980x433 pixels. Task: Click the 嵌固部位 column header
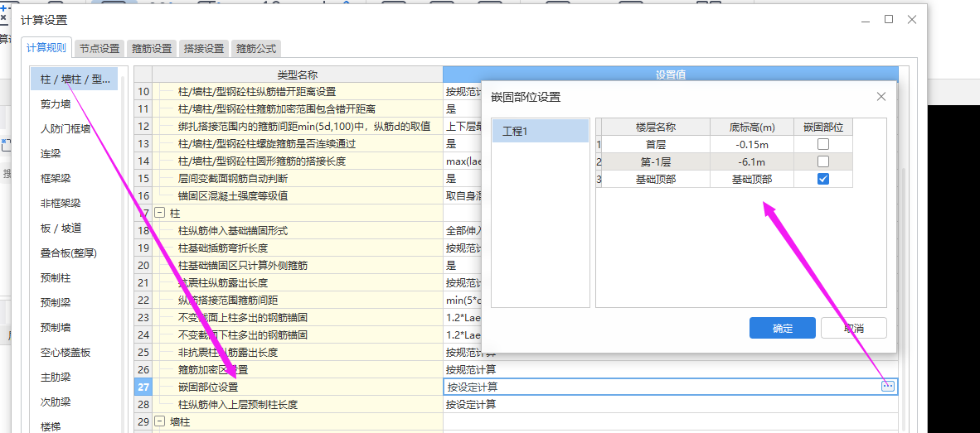click(x=823, y=127)
